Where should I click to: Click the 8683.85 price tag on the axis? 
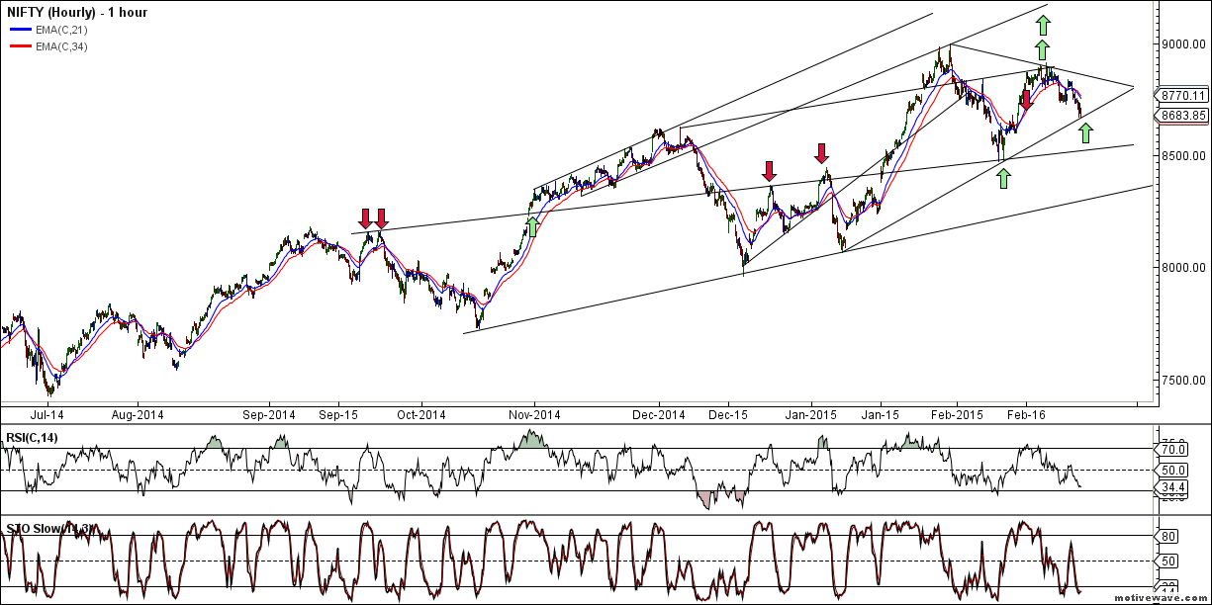pyautogui.click(x=1181, y=115)
